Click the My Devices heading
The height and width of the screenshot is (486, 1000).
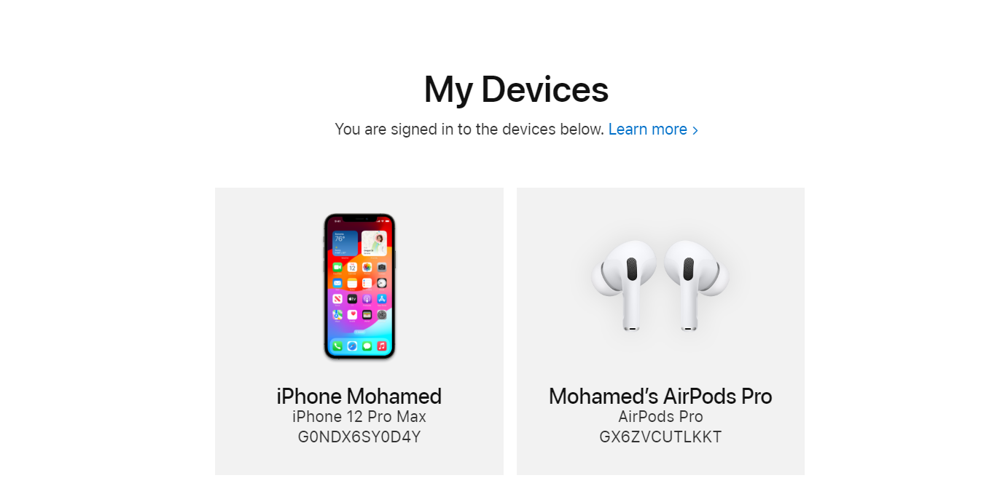(516, 90)
